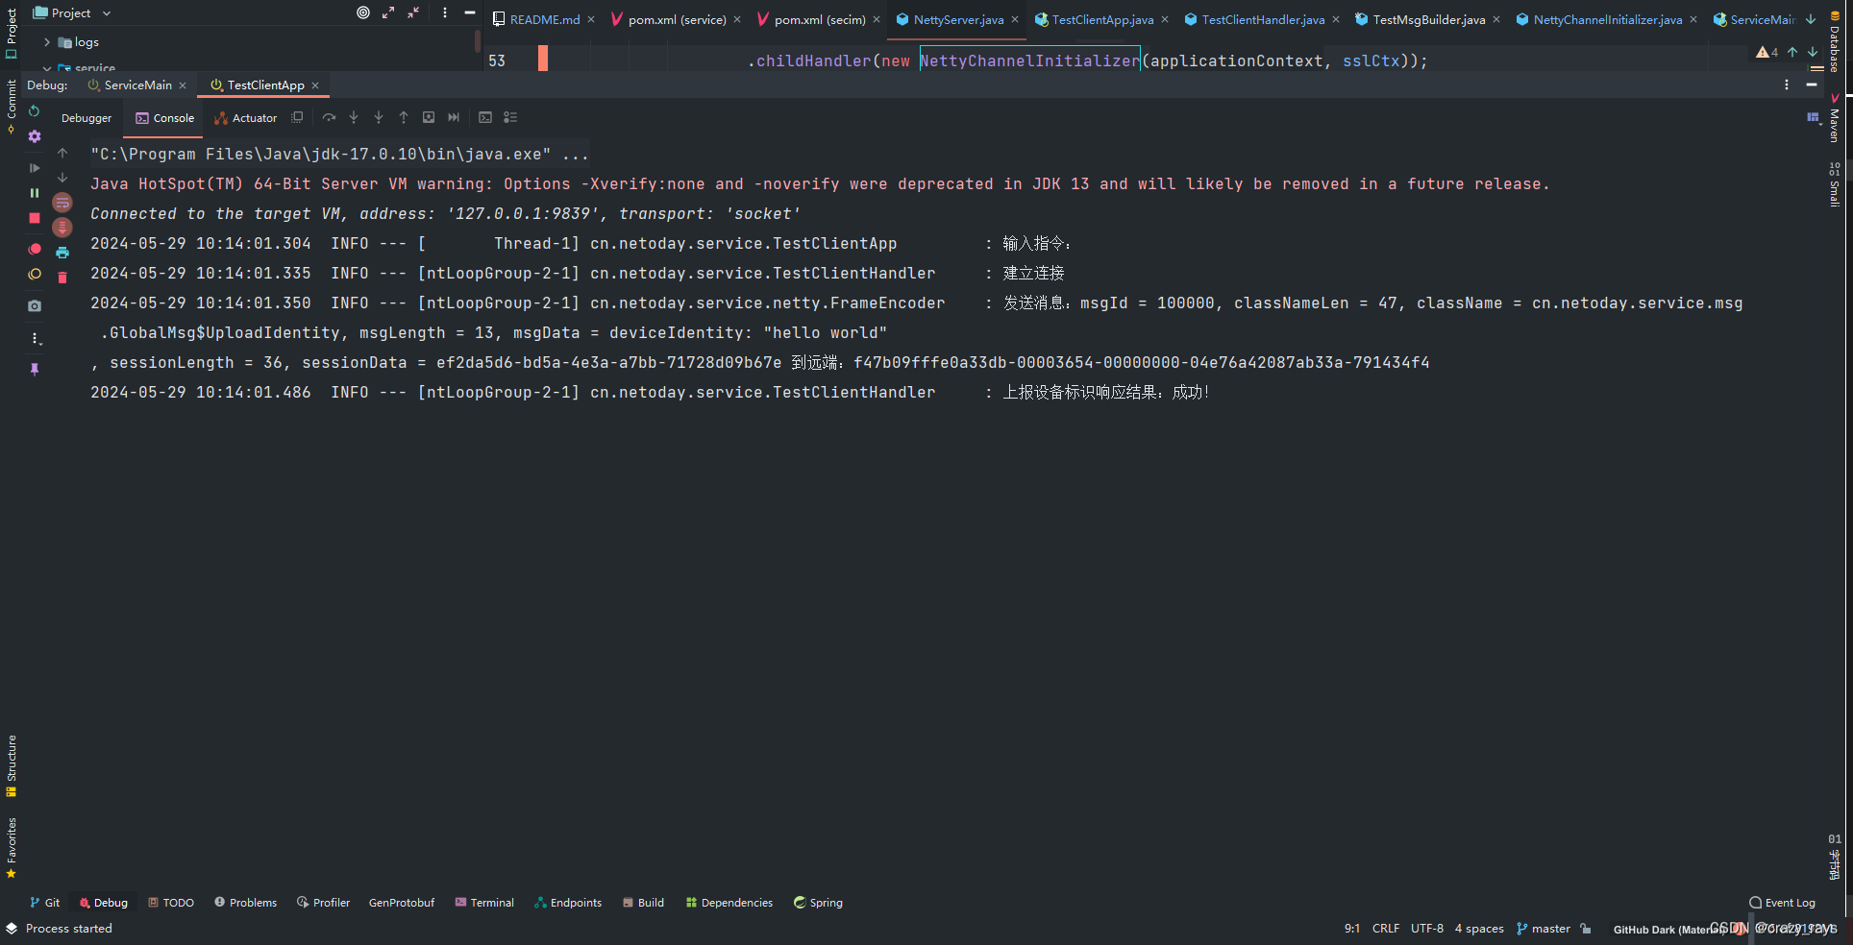Expand the logs folder
The image size is (1853, 945).
click(46, 42)
